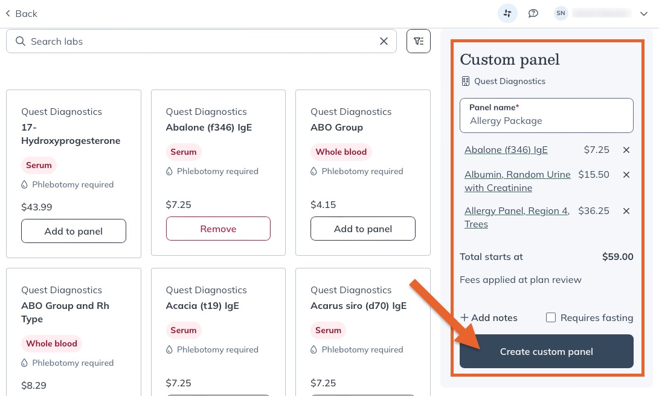The width and height of the screenshot is (659, 396).
Task: Click phlebotomy drop icon on Acarus siro card
Action: [x=313, y=349]
